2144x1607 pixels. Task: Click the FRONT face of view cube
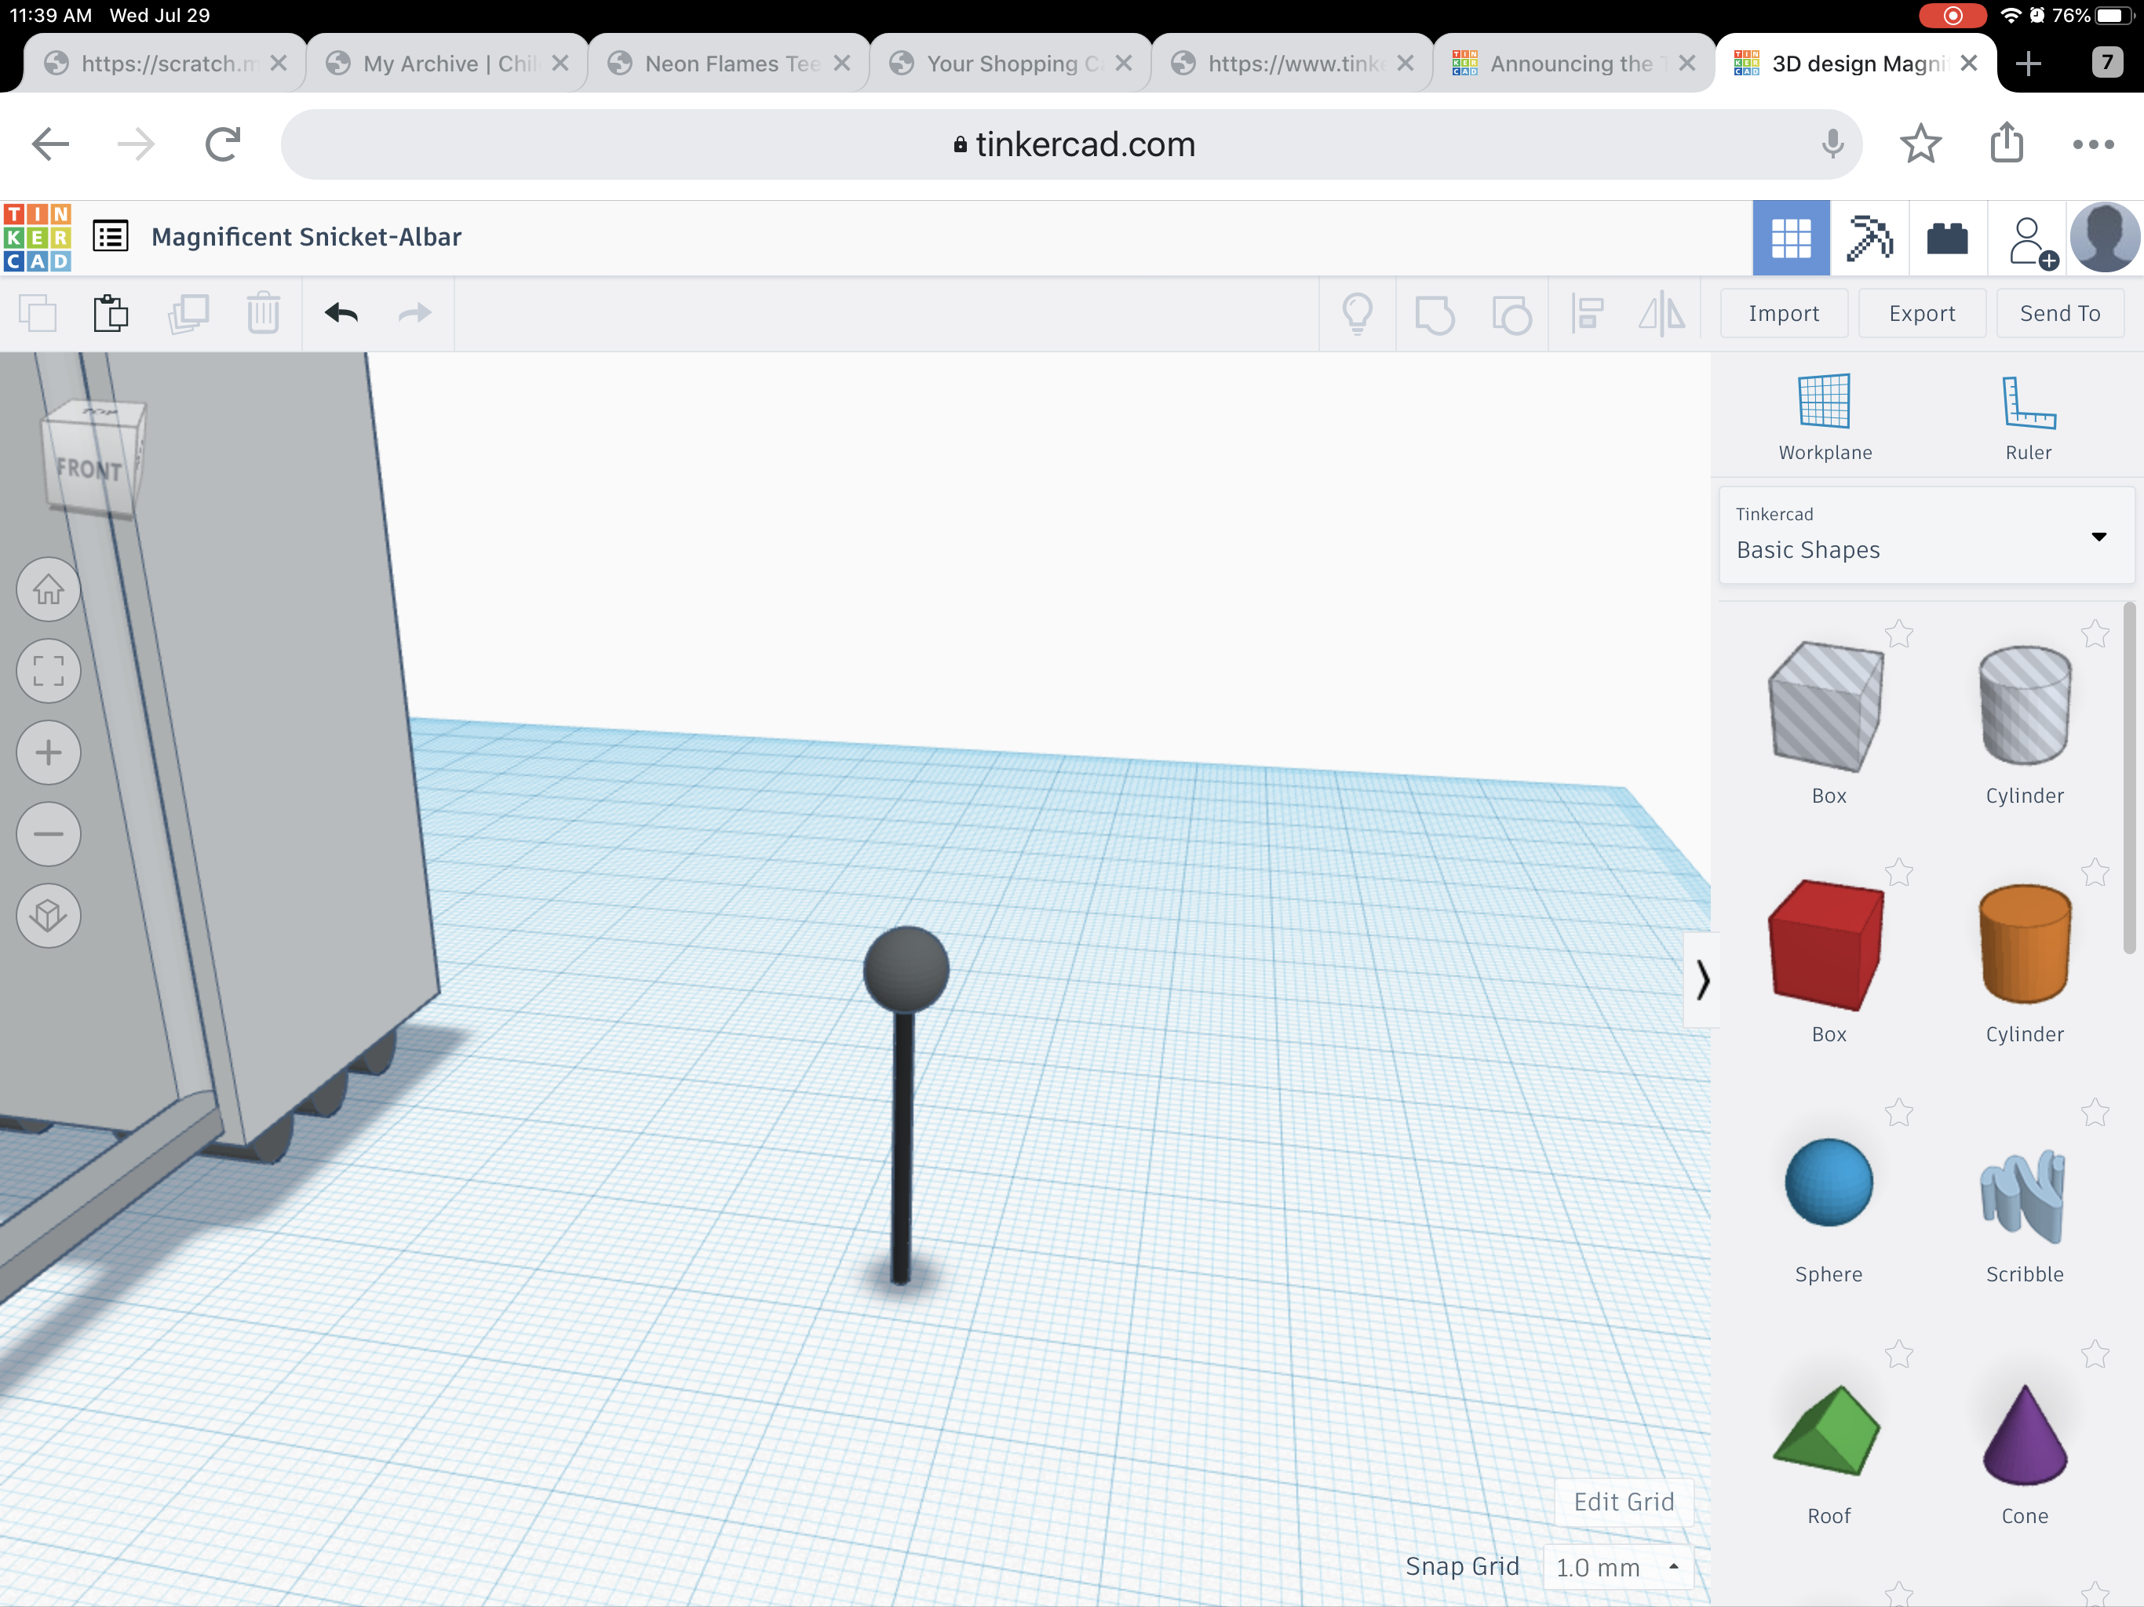click(x=89, y=470)
